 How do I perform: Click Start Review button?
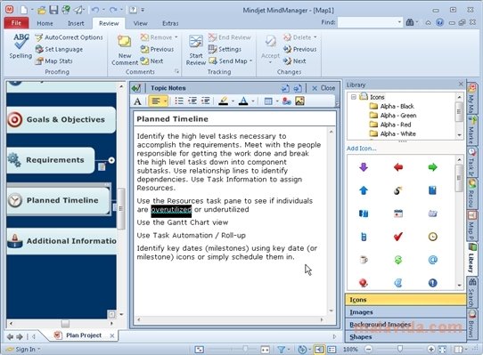[195, 50]
